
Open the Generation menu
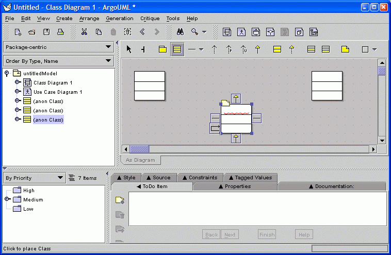coord(120,19)
